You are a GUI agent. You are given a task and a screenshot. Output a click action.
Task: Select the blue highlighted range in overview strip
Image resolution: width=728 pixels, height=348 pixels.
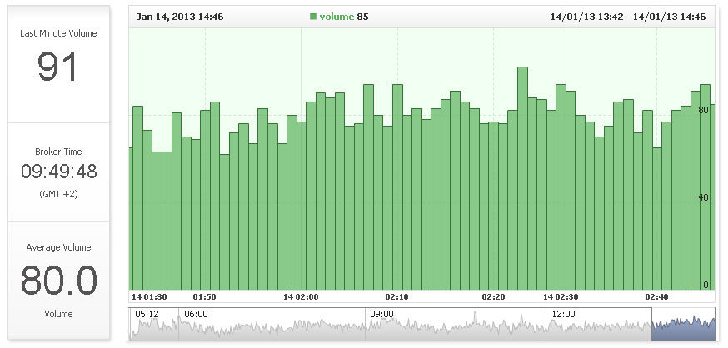click(x=683, y=324)
